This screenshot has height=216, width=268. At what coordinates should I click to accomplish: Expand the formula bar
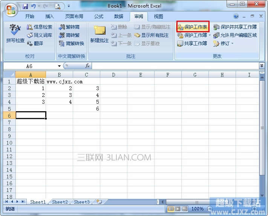point(262,66)
